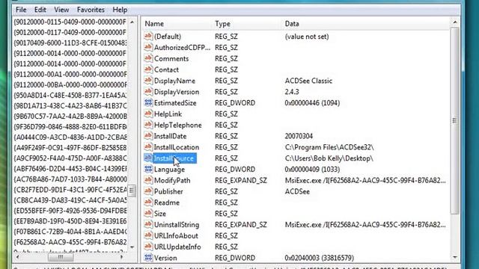
Task: Click the Comments value icon
Action: [x=148, y=58]
